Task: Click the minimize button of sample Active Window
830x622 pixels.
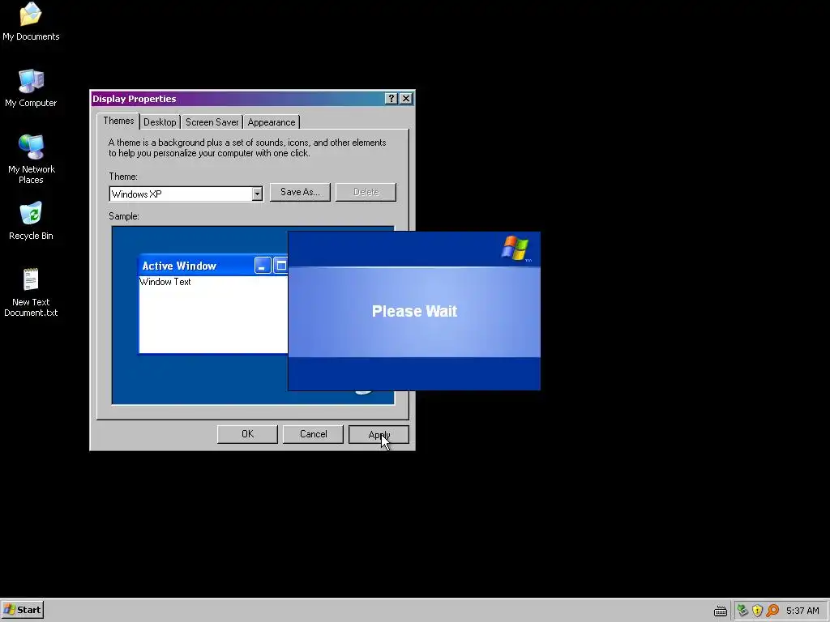Action: click(263, 266)
